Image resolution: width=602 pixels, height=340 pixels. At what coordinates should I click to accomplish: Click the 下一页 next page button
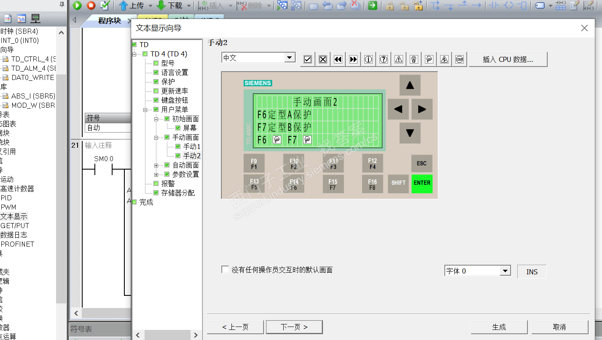tap(294, 327)
